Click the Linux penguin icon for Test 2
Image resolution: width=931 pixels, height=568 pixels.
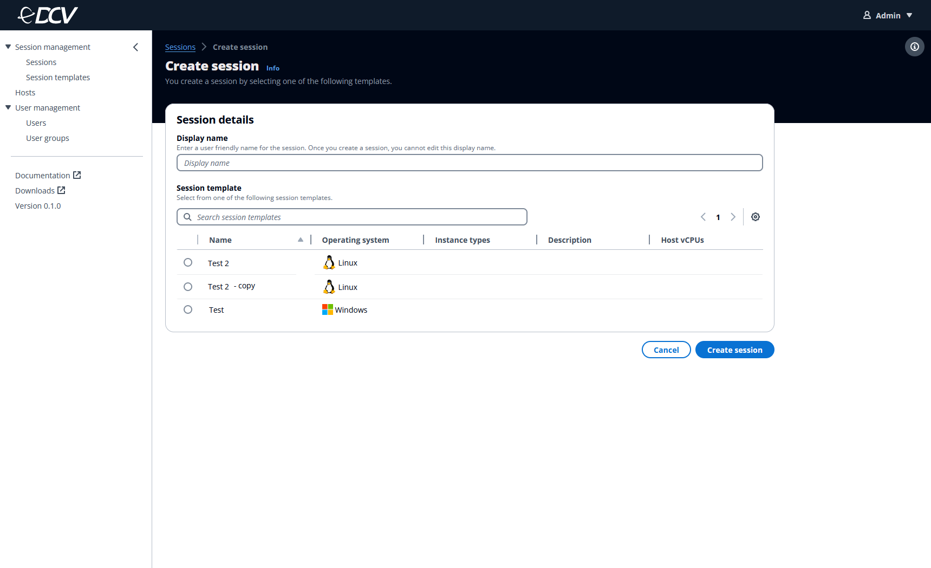pos(329,262)
